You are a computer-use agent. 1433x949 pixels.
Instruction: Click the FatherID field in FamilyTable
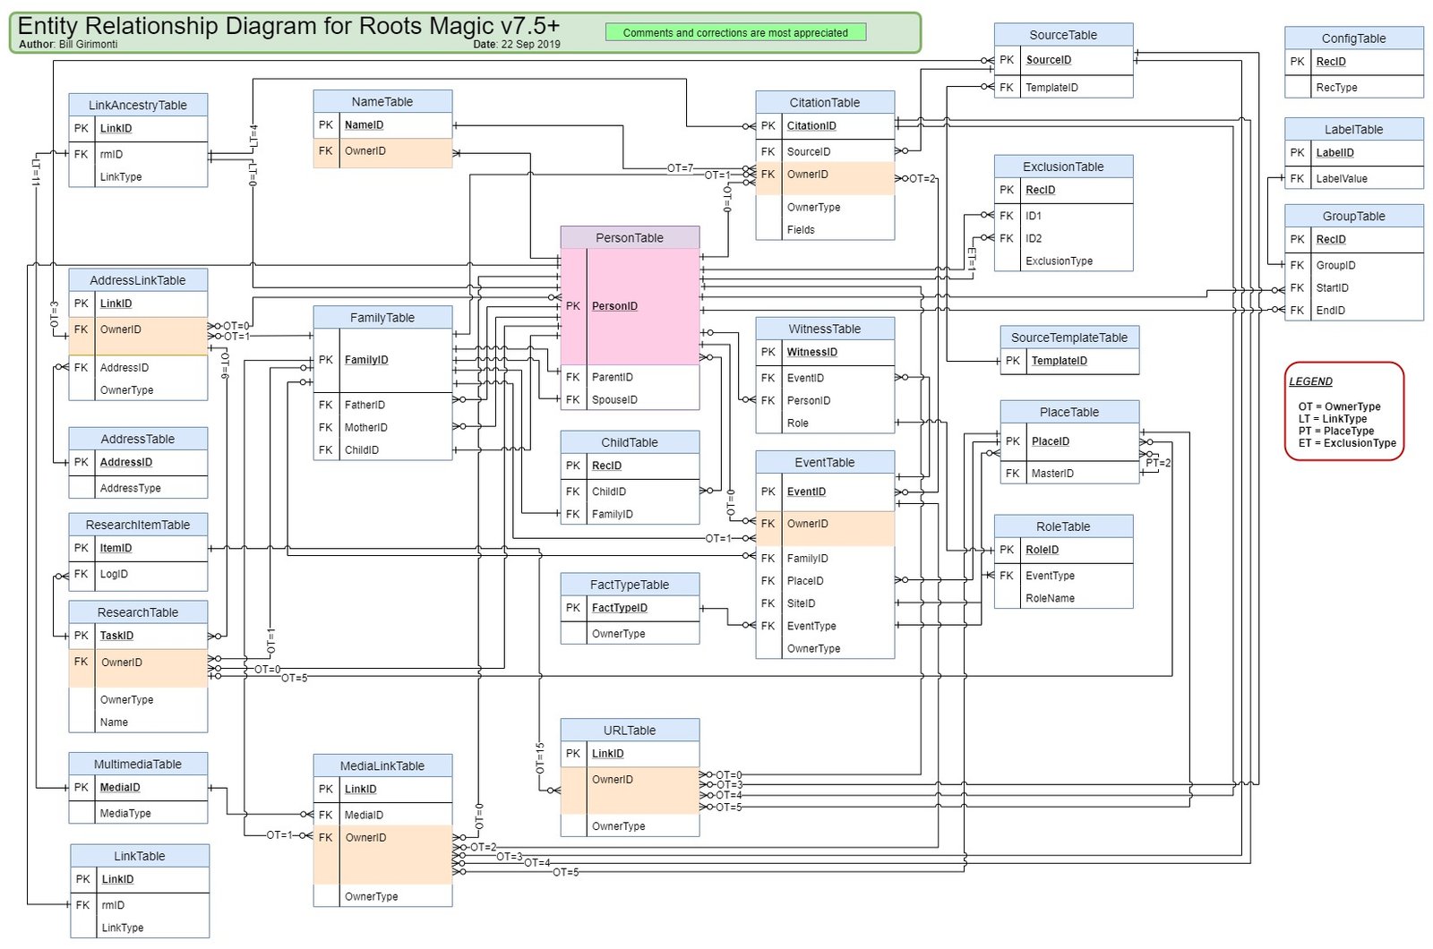pos(365,406)
